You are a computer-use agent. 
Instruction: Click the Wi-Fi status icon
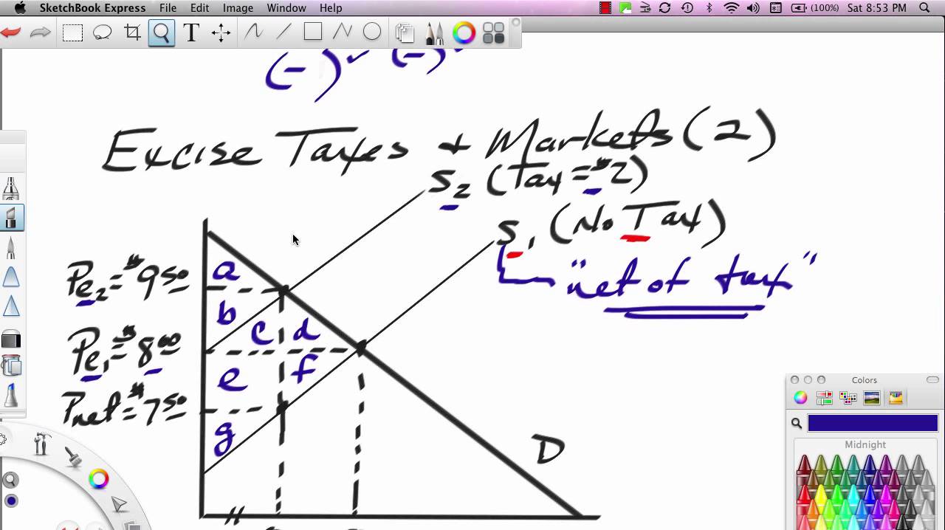[731, 7]
